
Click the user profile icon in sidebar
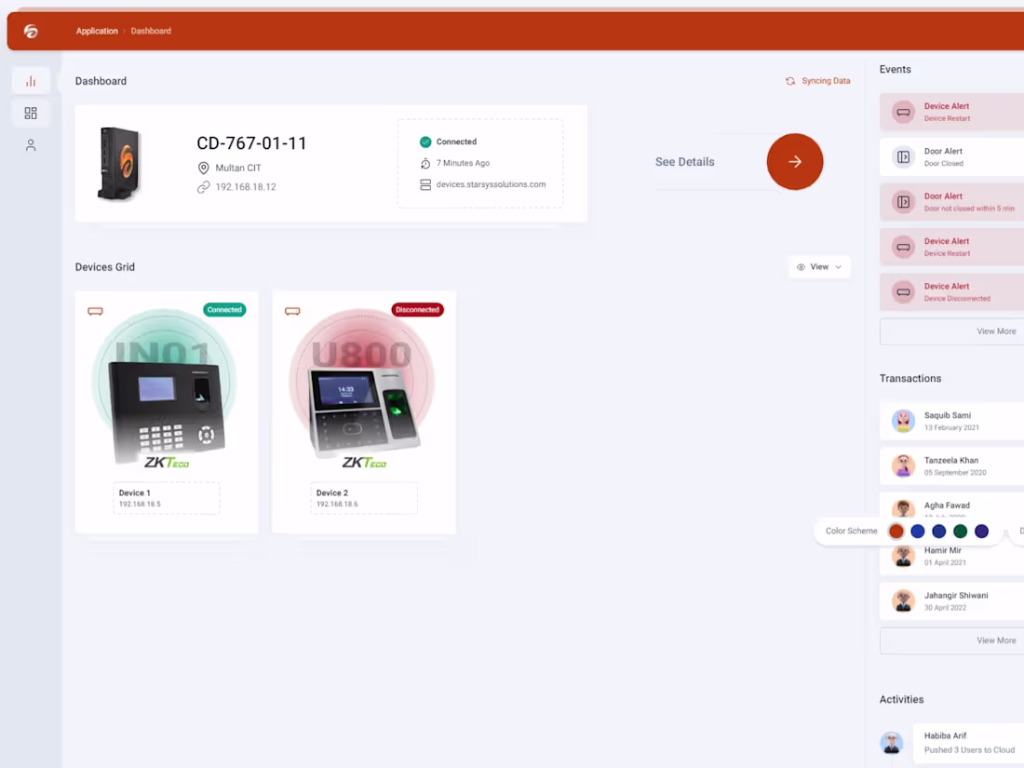click(31, 144)
